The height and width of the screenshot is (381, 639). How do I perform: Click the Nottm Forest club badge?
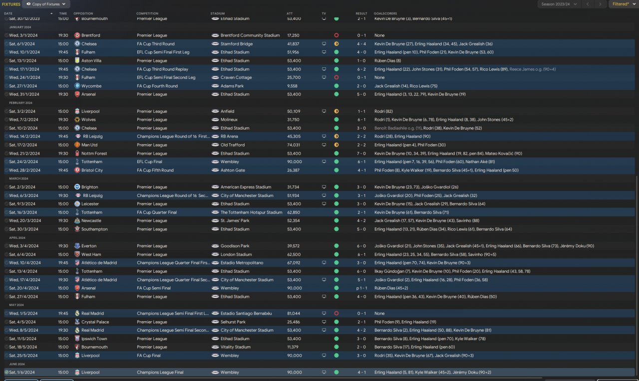click(77, 154)
